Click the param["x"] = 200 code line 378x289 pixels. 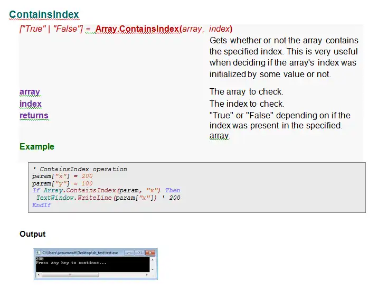(62, 176)
